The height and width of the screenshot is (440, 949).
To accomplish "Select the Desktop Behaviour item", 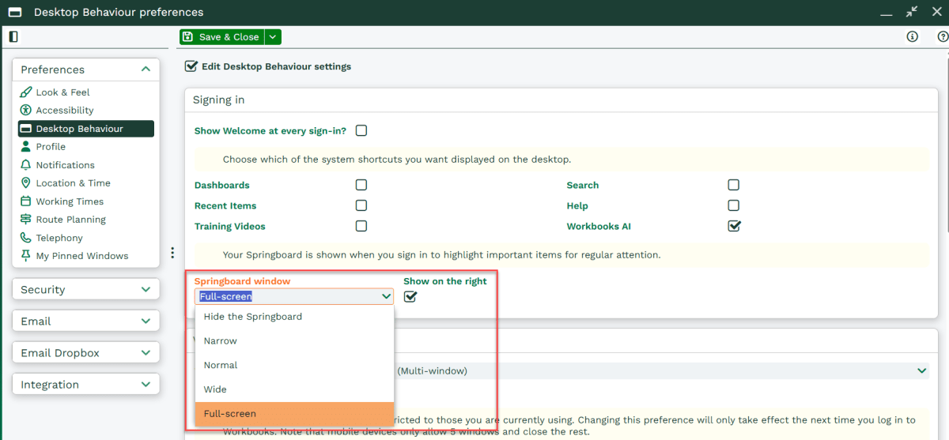I will click(86, 129).
